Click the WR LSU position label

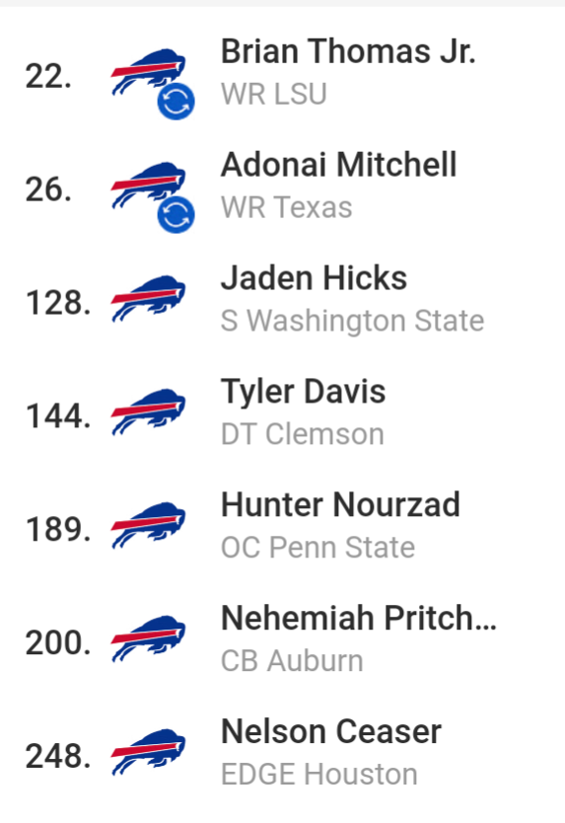274,95
